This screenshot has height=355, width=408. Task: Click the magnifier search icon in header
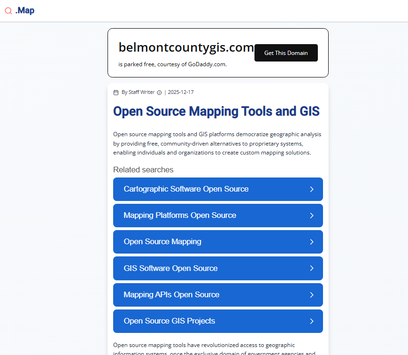click(8, 11)
